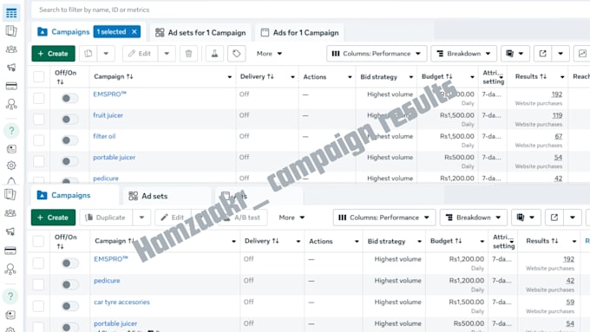Open the Campaigns table view icon in sidebar
This screenshot has width=590, height=332.
(11, 13)
